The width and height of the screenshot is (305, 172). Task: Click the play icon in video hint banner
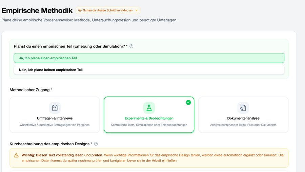point(80,10)
